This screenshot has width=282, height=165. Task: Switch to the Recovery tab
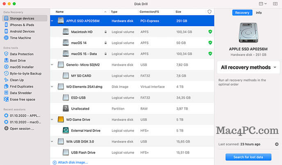click(242, 13)
